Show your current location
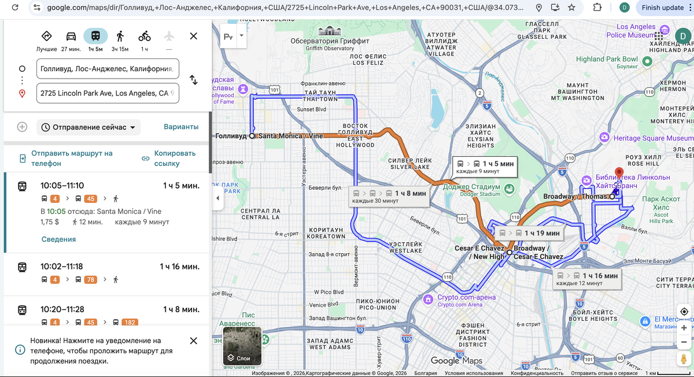This screenshot has width=694, height=377. (684, 312)
